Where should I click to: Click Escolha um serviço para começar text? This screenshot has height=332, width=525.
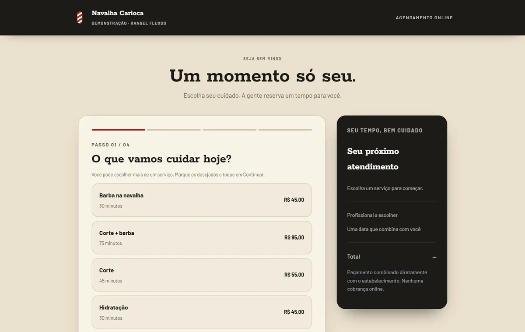tap(385, 188)
